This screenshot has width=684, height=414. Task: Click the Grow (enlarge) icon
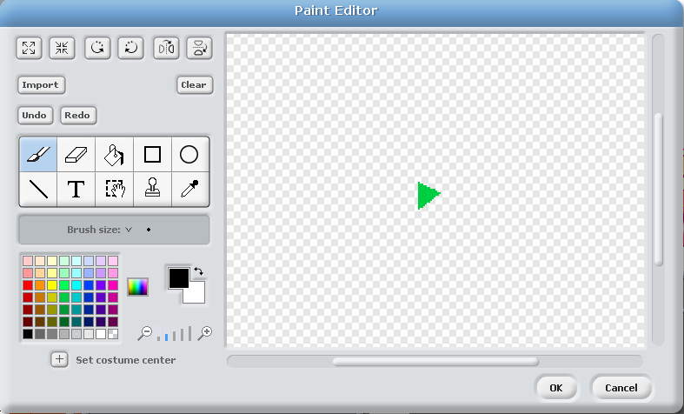(x=28, y=49)
